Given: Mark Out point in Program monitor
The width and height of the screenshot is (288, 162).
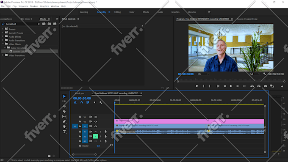Looking at the screenshot, I should coord(209,86).
